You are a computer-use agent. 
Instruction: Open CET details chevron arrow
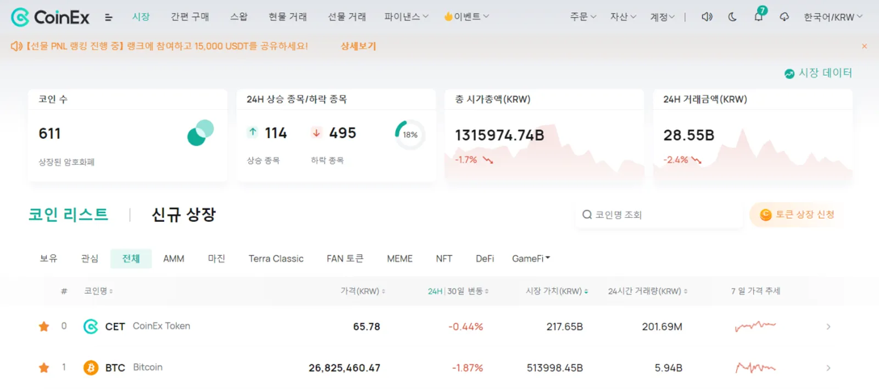coord(828,326)
